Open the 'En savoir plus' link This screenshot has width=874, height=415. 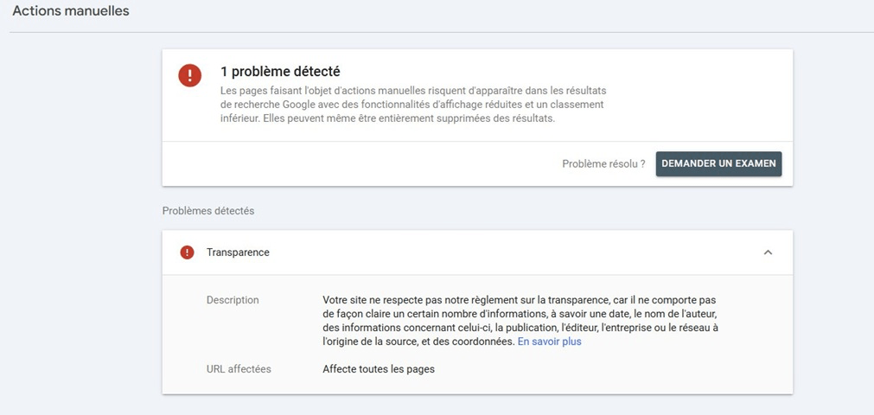549,342
